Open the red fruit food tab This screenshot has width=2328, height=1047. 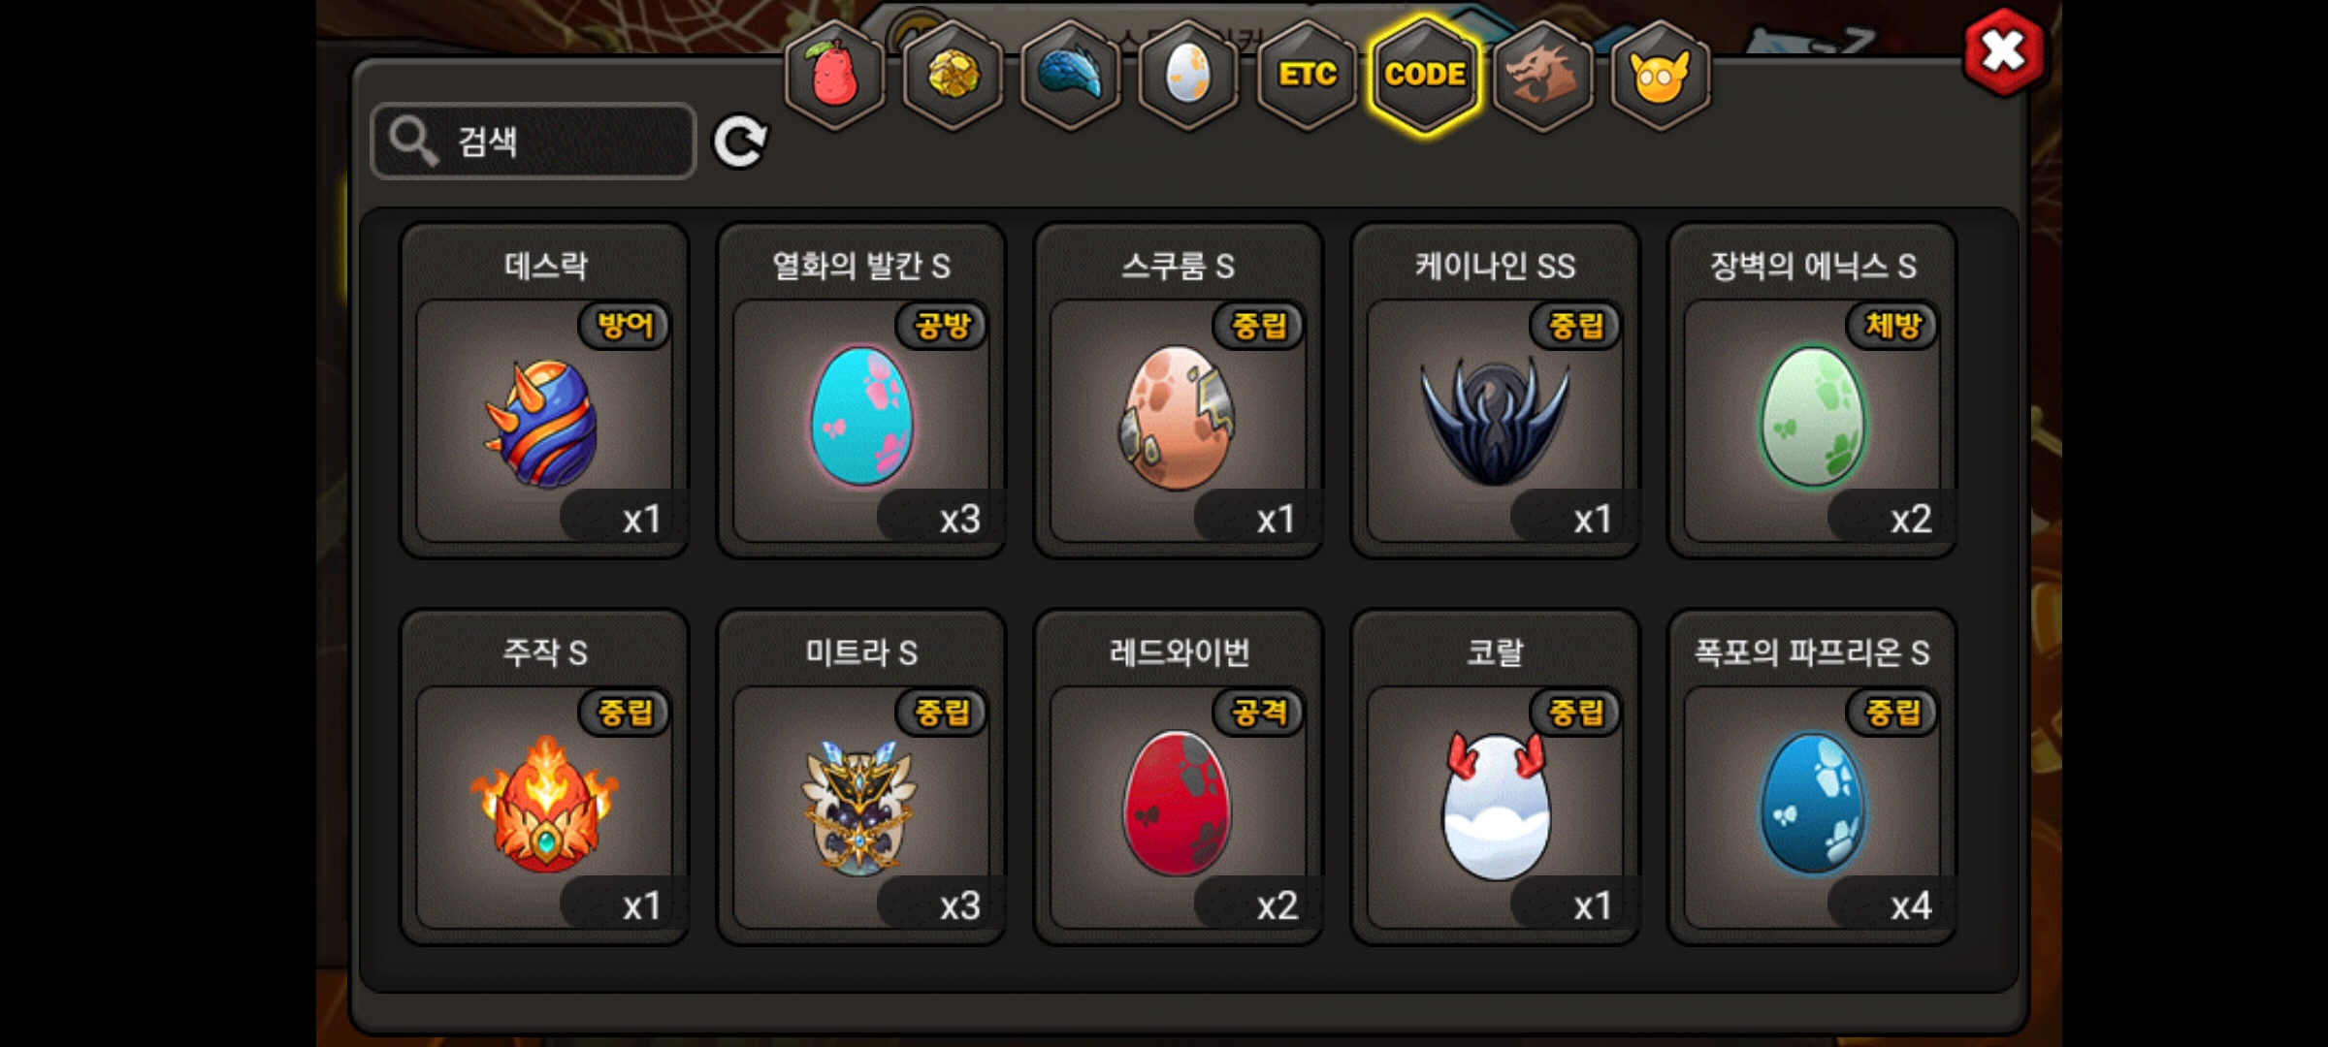pos(834,74)
